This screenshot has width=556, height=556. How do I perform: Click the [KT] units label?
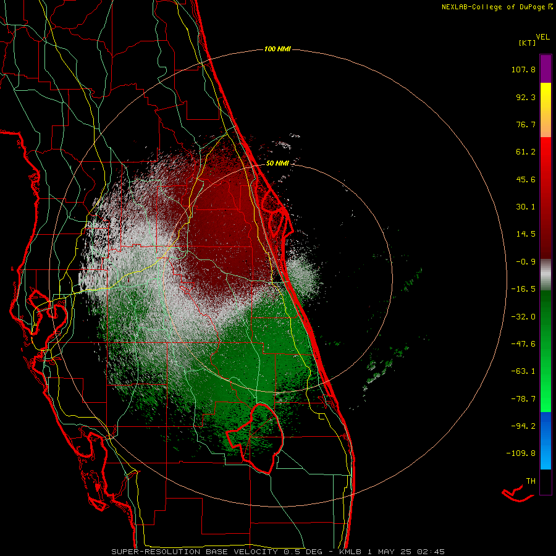coord(528,43)
